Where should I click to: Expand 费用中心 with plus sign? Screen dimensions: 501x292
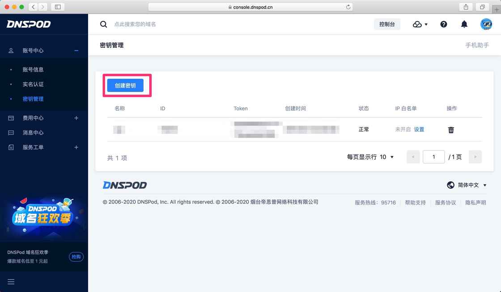pyautogui.click(x=76, y=118)
